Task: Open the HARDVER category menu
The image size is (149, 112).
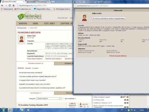Action: coord(23,24)
